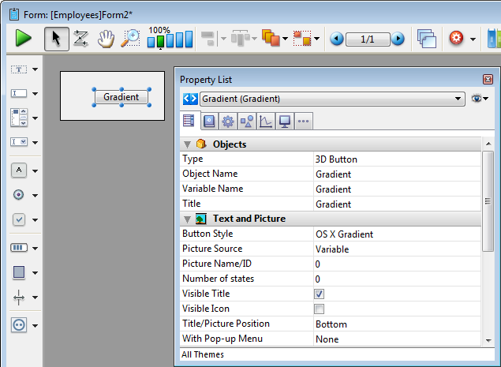Select the Gradient button on the form
501x367 pixels.
tap(121, 97)
